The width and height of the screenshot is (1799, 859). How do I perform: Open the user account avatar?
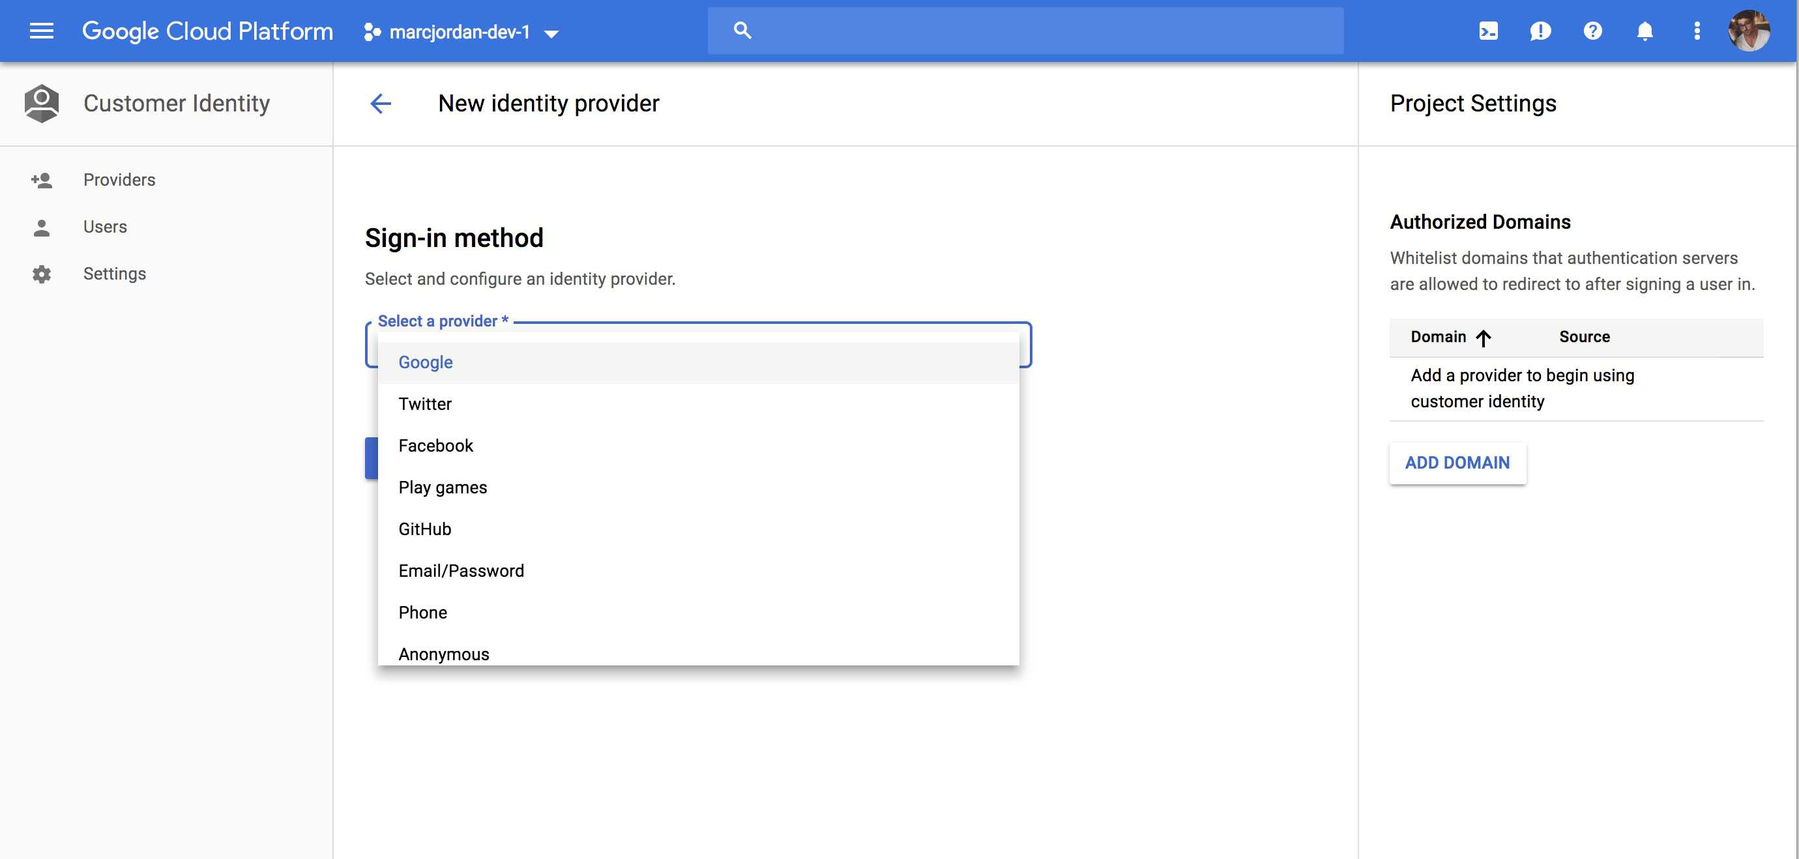[1748, 31]
